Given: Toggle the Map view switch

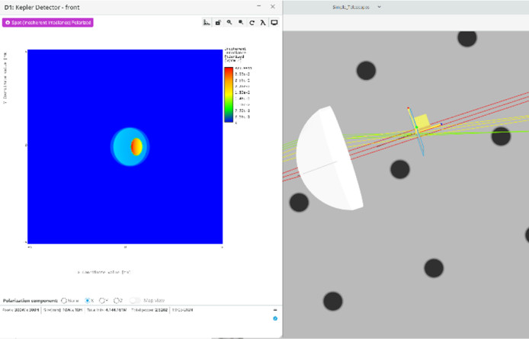Looking at the screenshot, I should pos(135,300).
